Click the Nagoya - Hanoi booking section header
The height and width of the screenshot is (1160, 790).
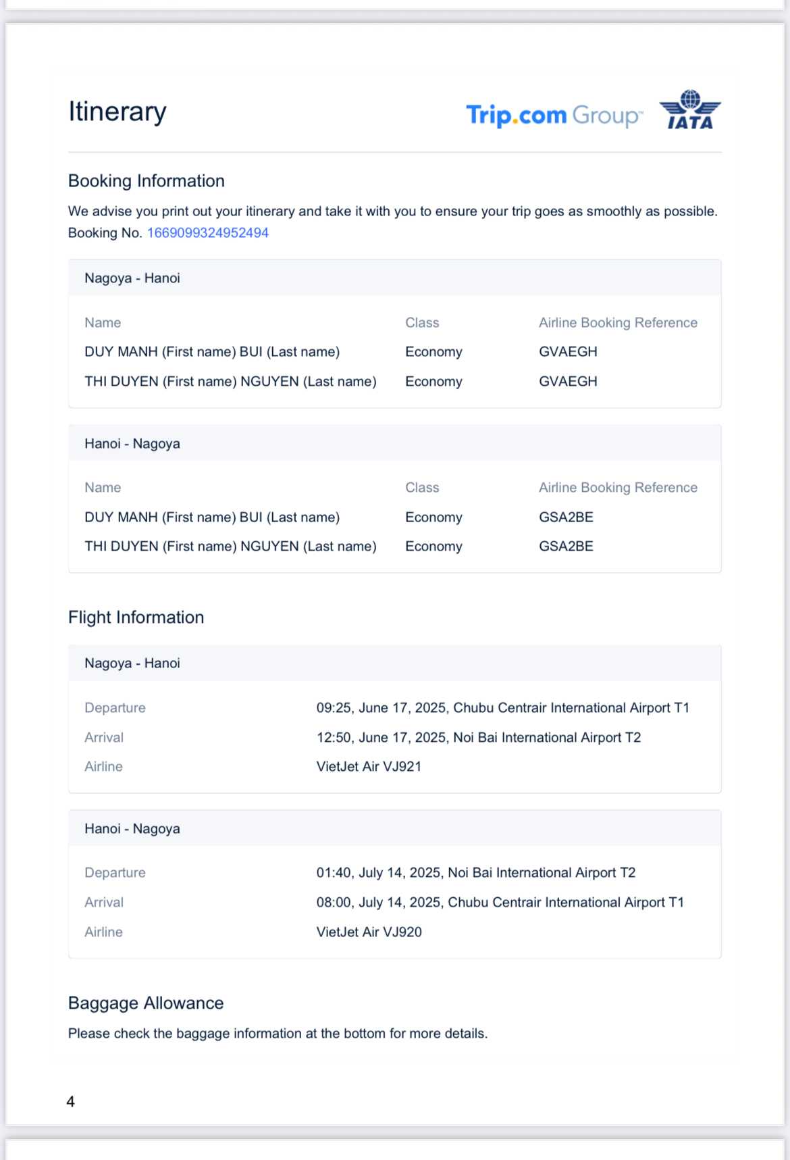click(x=132, y=278)
